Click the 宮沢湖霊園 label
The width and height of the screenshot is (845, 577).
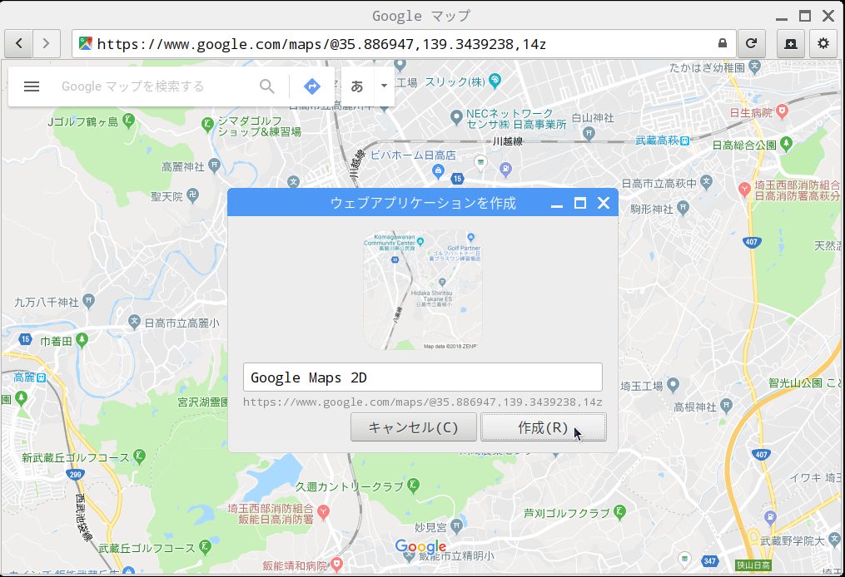pos(203,402)
